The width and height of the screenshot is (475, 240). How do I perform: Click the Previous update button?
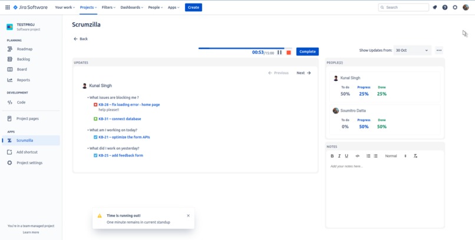pos(278,73)
